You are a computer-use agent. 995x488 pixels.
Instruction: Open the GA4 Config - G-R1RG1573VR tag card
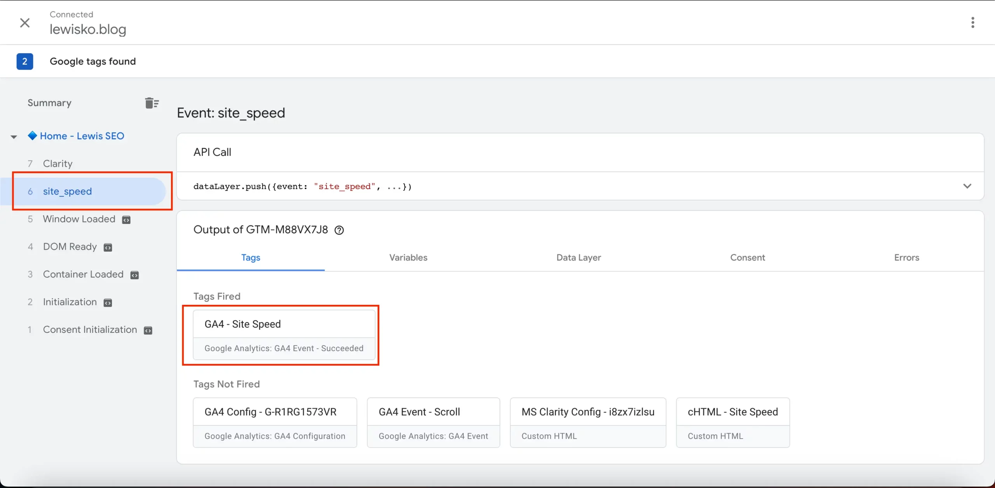(x=275, y=423)
